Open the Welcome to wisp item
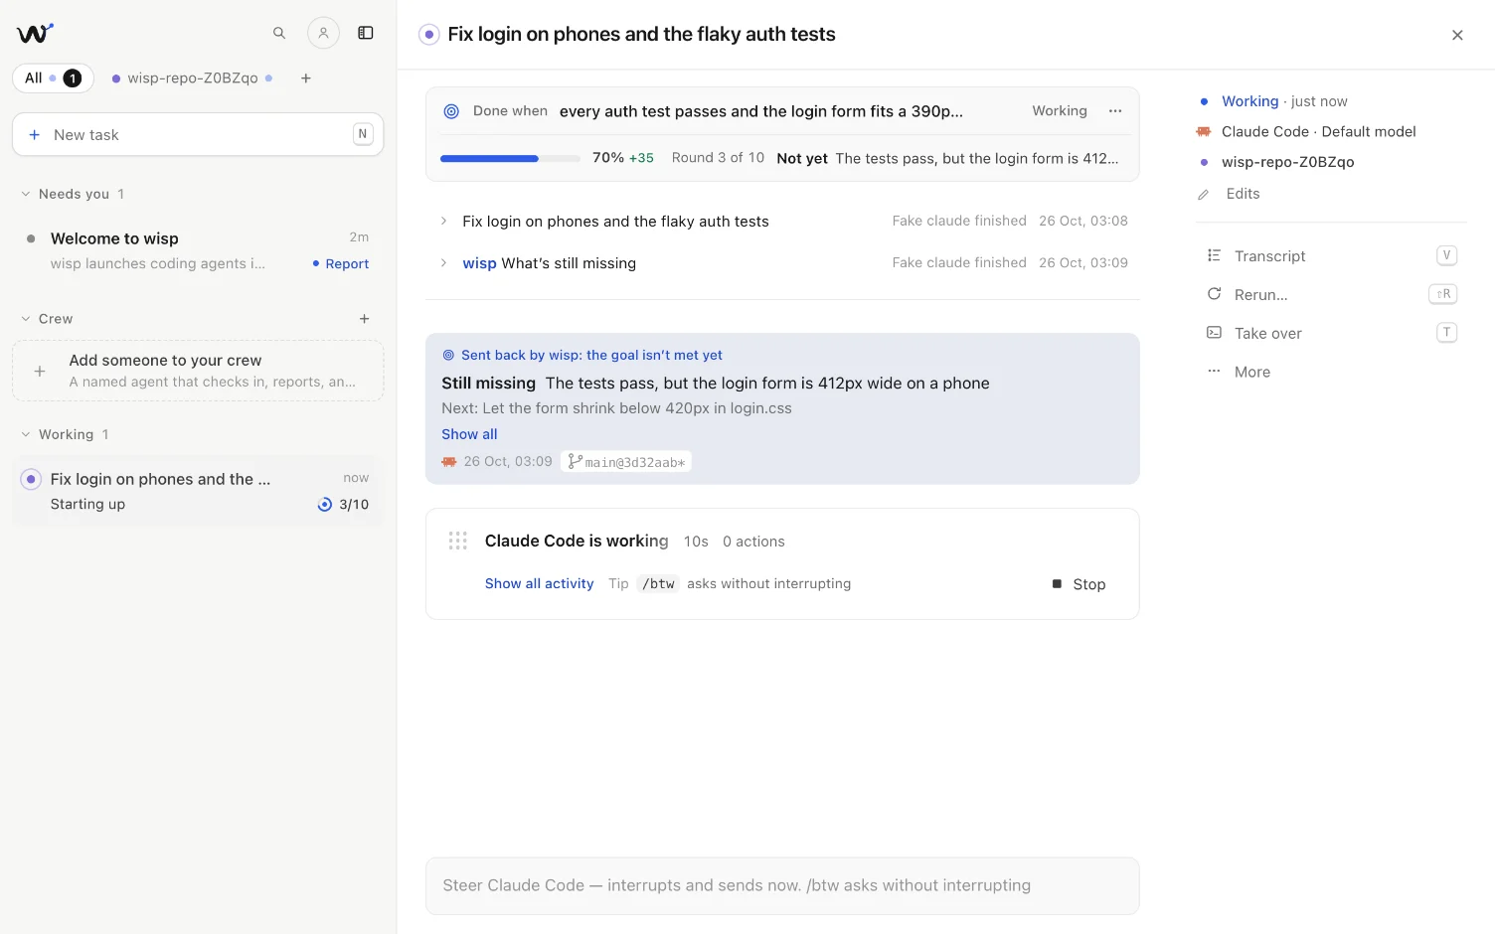Viewport: 1495px width, 934px height. (198, 250)
